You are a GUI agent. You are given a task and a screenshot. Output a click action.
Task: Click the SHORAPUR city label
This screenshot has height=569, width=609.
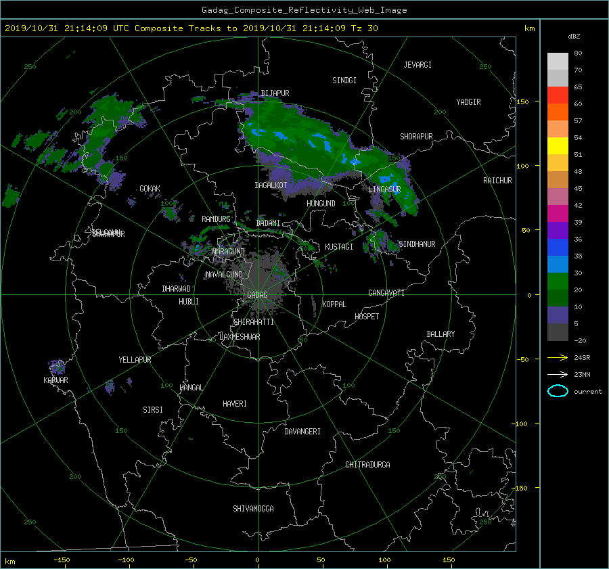coord(416,137)
